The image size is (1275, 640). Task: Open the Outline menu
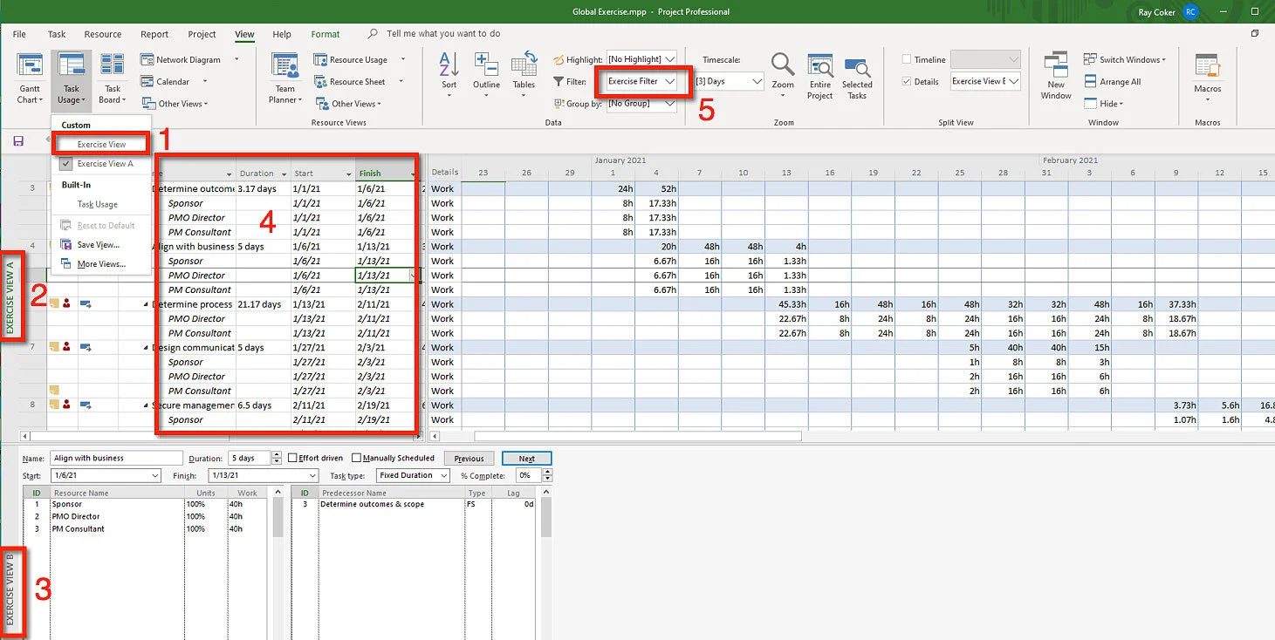[486, 73]
